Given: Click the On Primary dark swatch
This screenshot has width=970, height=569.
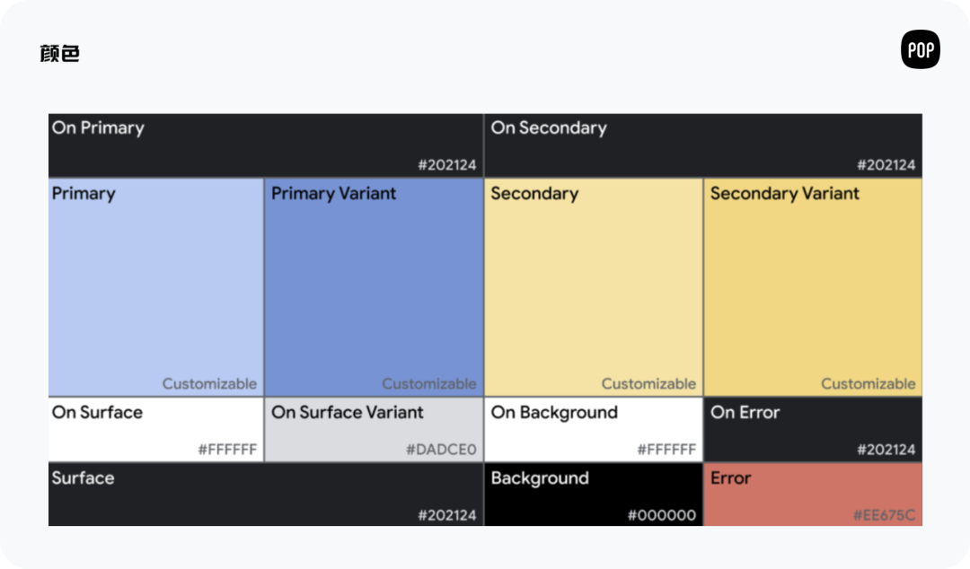Looking at the screenshot, I should (265, 145).
